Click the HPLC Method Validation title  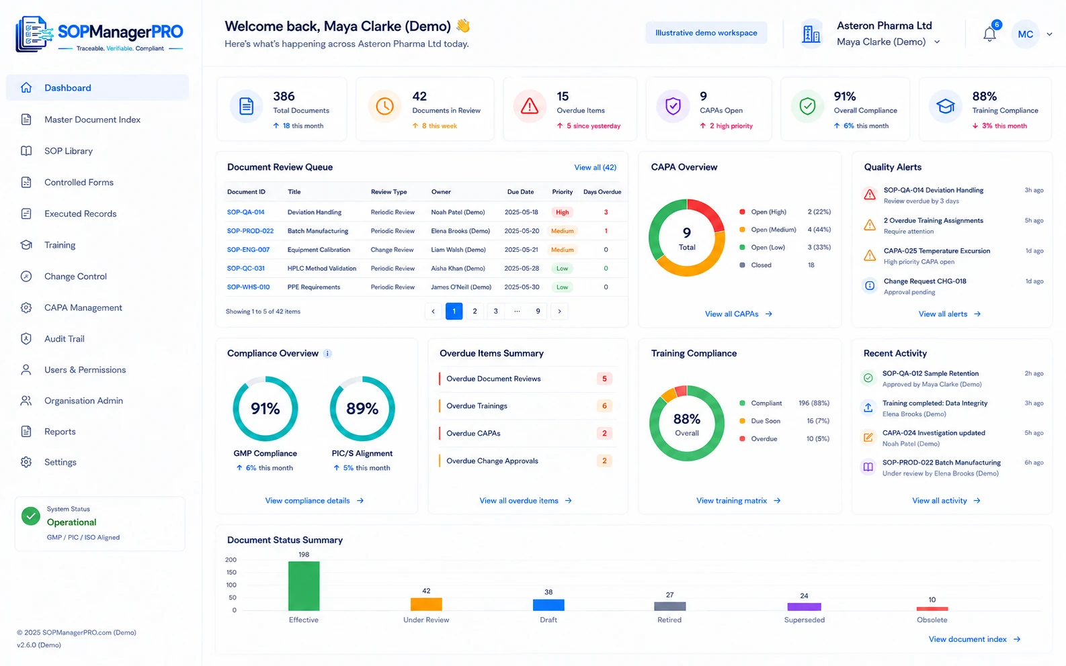(x=322, y=269)
